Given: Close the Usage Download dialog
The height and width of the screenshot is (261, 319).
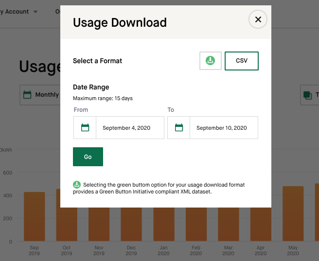Looking at the screenshot, I should [258, 19].
